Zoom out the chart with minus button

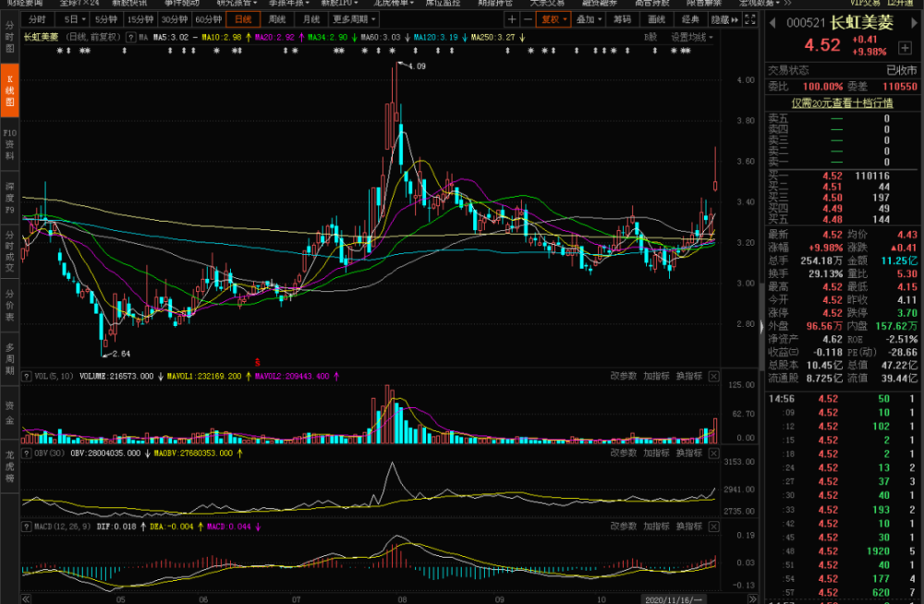pos(528,19)
